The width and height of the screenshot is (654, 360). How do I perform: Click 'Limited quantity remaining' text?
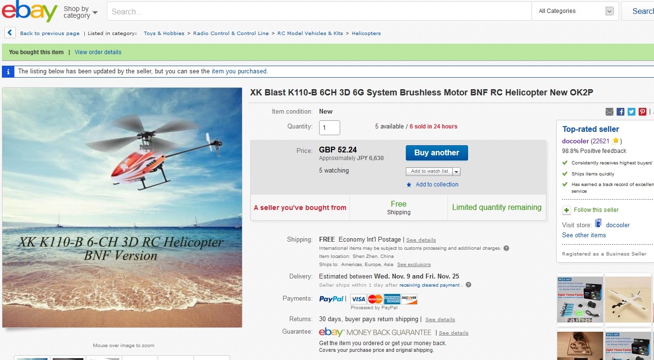[497, 208]
